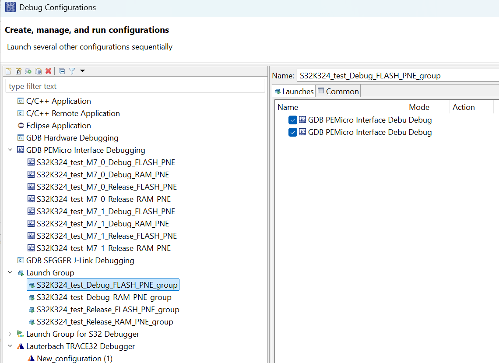Image resolution: width=499 pixels, height=363 pixels.
Task: Click the Mode column header
Action: 428,107
